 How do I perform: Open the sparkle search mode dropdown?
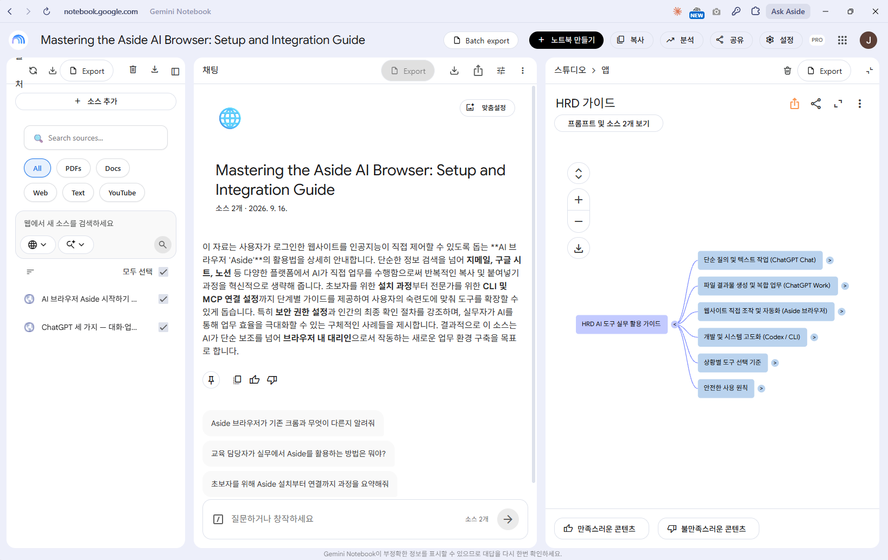pos(76,245)
